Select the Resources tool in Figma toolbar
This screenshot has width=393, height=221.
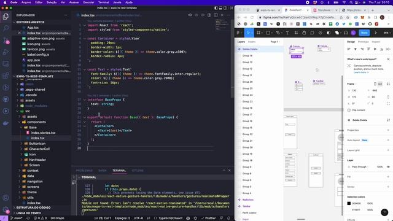[x=296, y=33]
